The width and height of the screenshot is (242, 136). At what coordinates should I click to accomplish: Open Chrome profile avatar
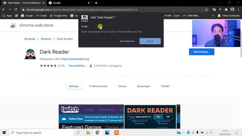[232, 9]
